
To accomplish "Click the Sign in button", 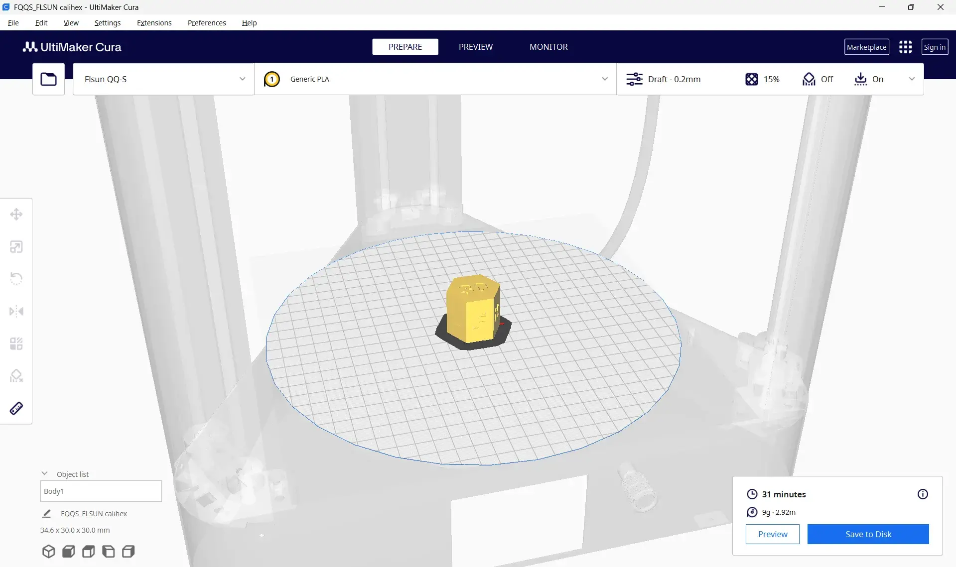I will [x=935, y=47].
